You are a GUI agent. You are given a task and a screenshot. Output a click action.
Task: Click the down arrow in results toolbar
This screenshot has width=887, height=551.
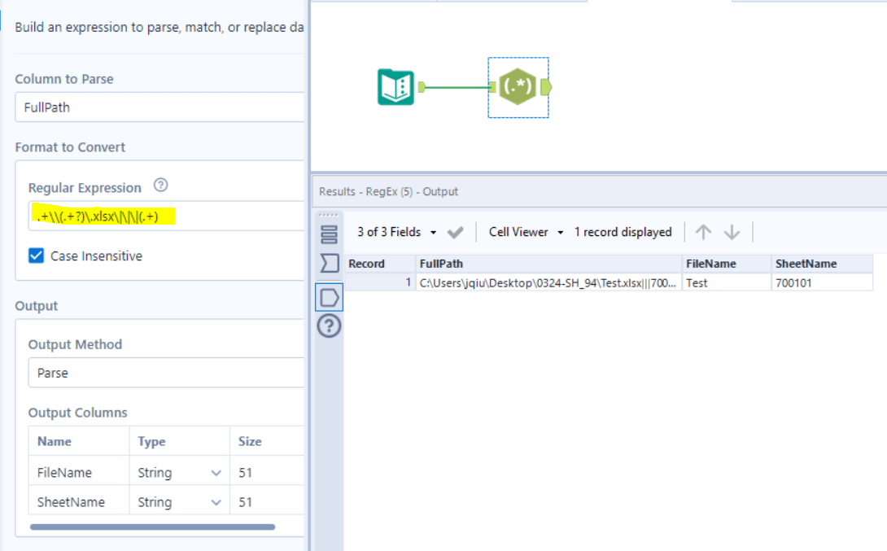click(x=732, y=232)
